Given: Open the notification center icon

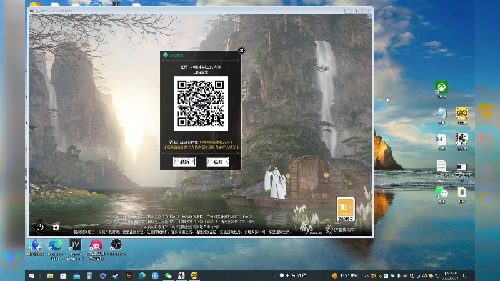Looking at the screenshot, I should (x=465, y=275).
